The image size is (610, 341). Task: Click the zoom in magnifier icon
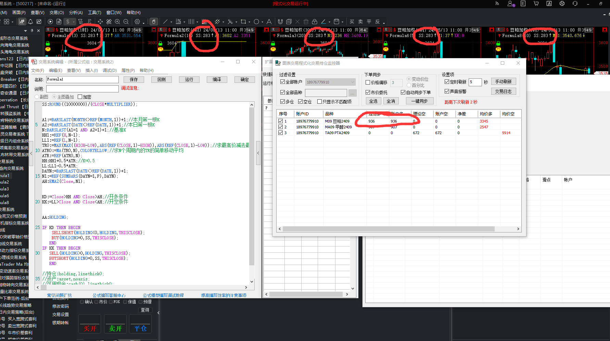pos(117,22)
